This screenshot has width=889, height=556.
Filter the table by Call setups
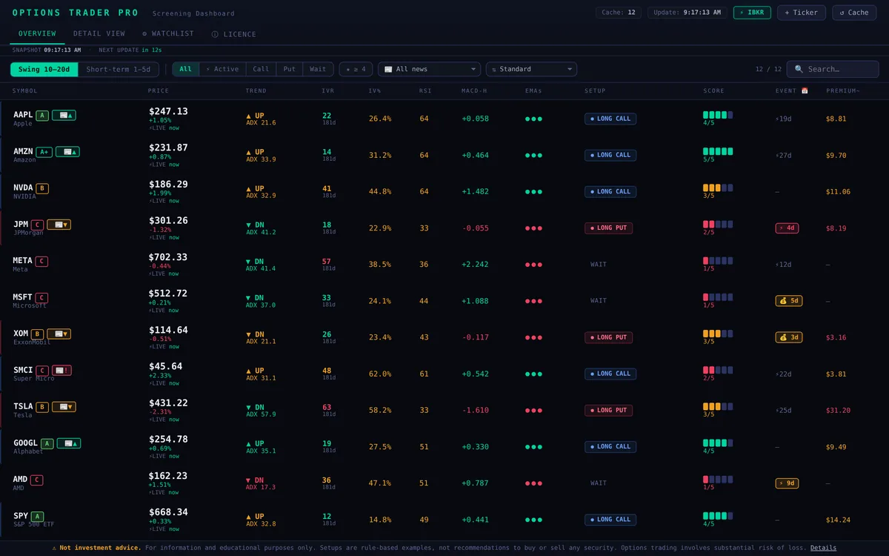261,69
